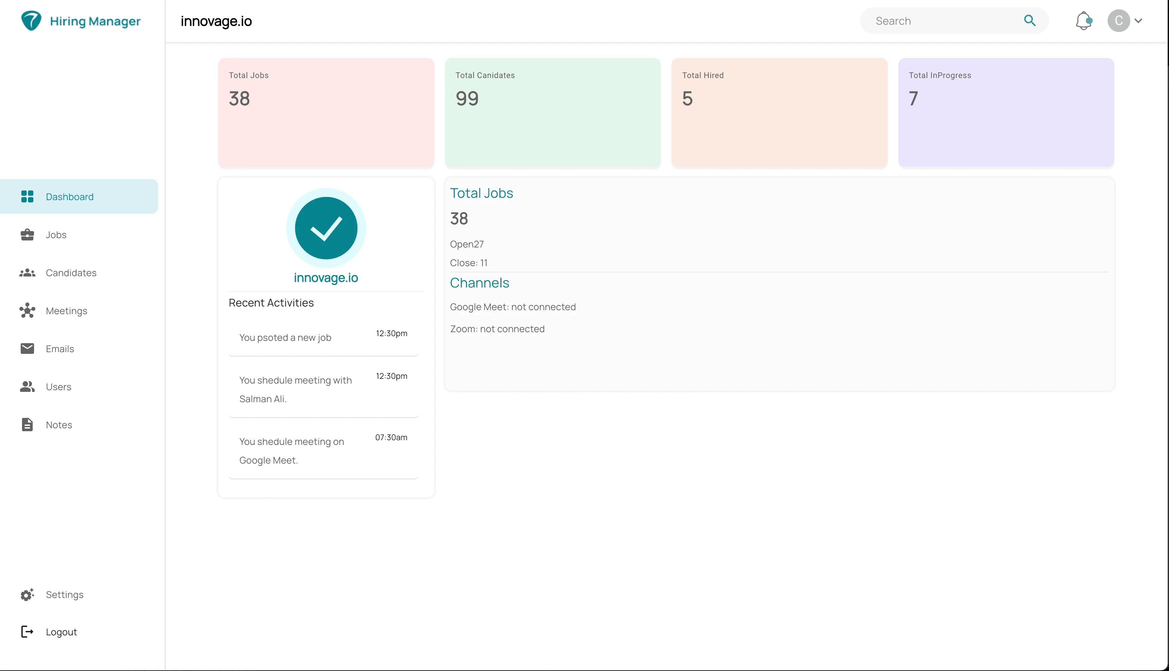This screenshot has height=671, width=1169.
Task: Click the innovage.io checkmark badge
Action: [x=326, y=228]
